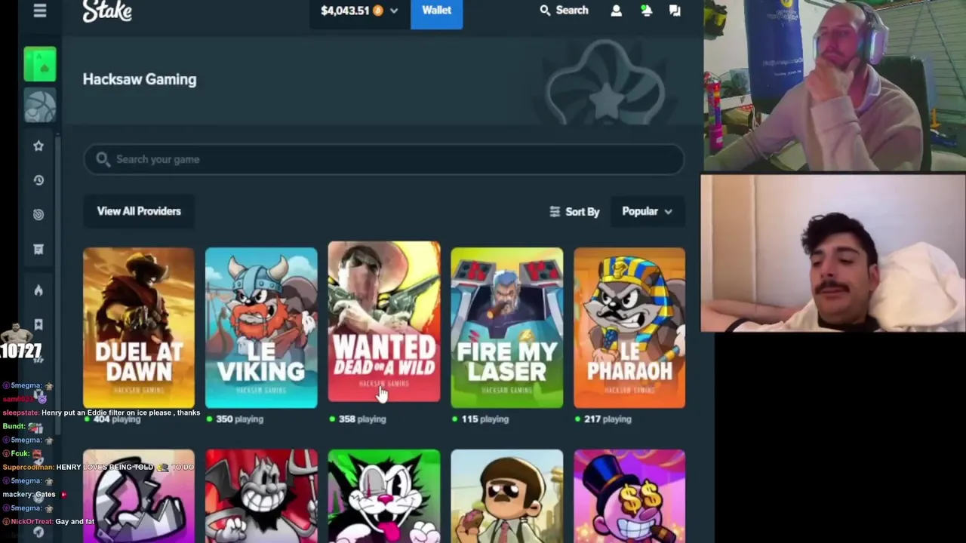Open the top hat dollar-eyes game
966x543 pixels.
[x=629, y=496]
